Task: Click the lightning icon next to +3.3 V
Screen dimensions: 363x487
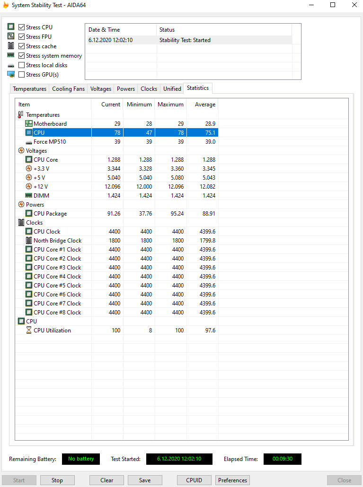Action: pyautogui.click(x=28, y=169)
